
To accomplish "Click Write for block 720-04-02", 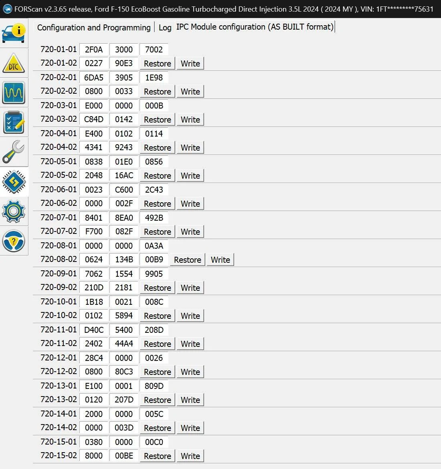I will [190, 147].
